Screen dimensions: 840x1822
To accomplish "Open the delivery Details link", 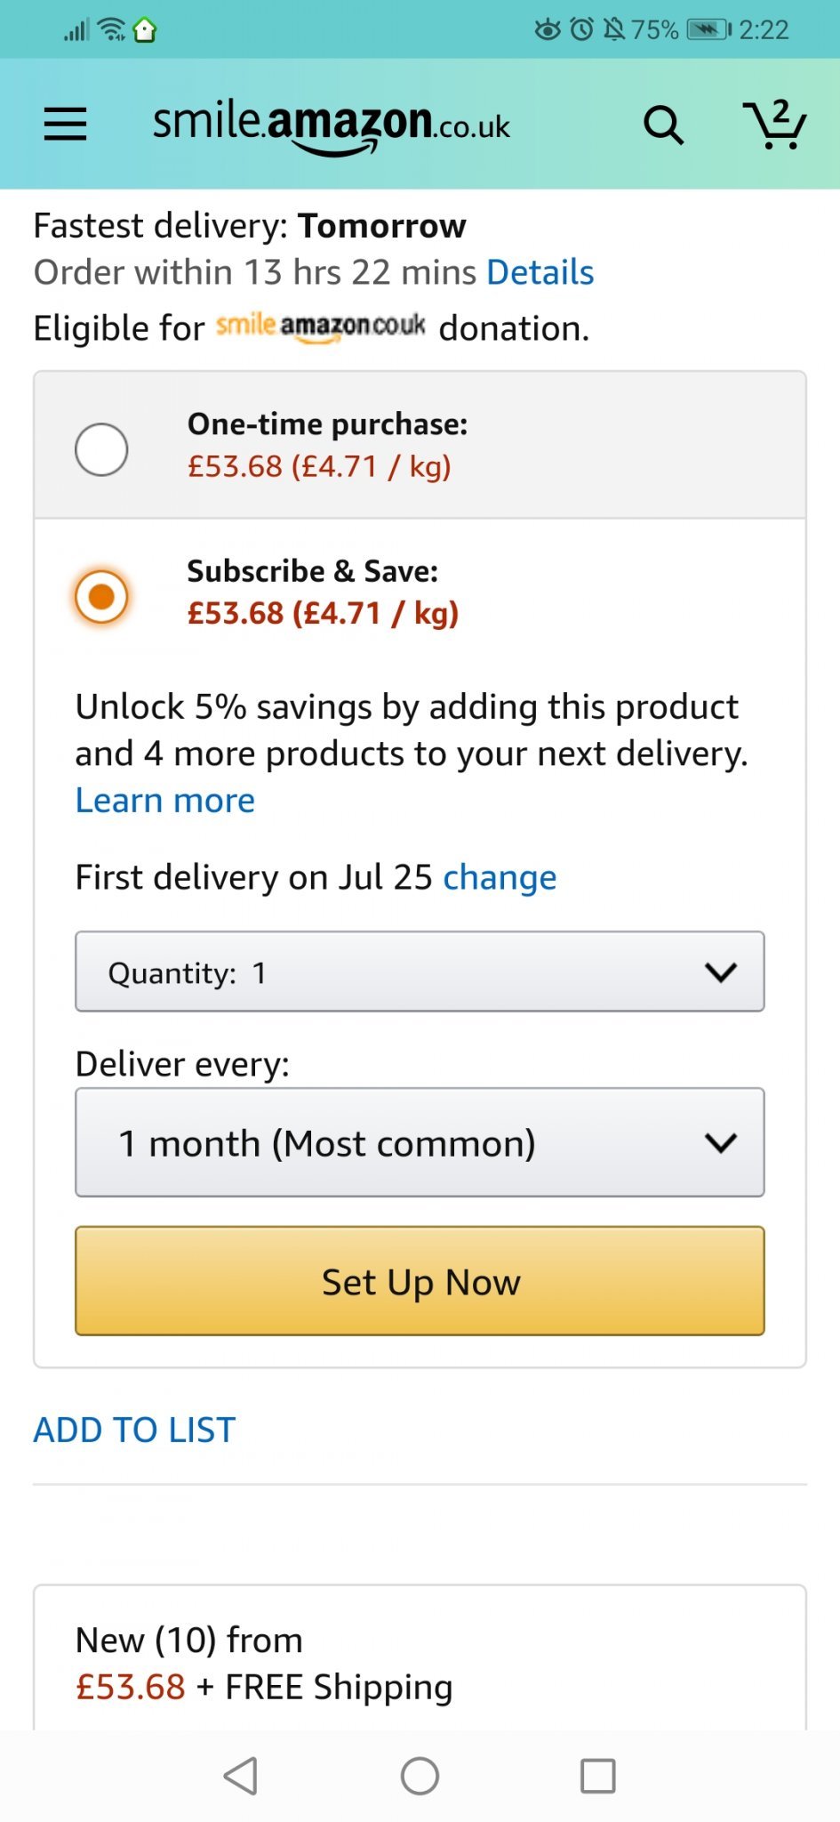I will (x=540, y=272).
